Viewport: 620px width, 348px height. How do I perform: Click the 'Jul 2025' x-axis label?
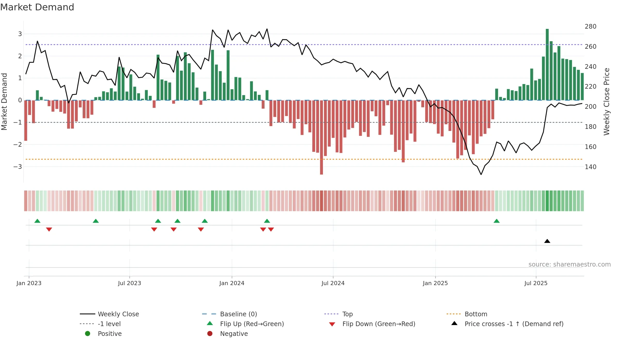[536, 283]
